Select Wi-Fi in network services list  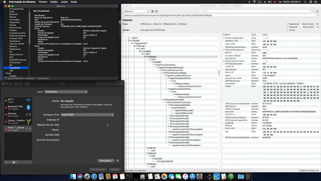tap(18, 101)
